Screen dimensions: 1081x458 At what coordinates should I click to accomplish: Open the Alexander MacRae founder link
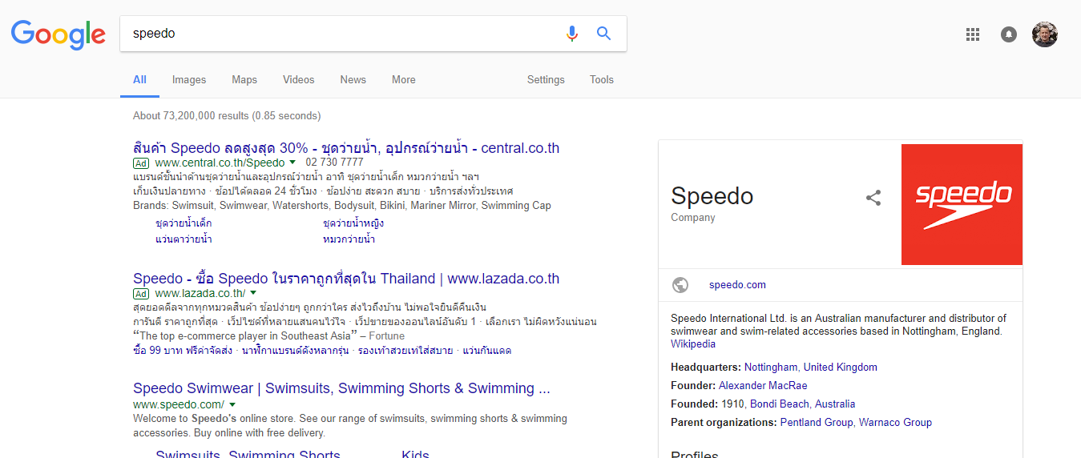[763, 386]
